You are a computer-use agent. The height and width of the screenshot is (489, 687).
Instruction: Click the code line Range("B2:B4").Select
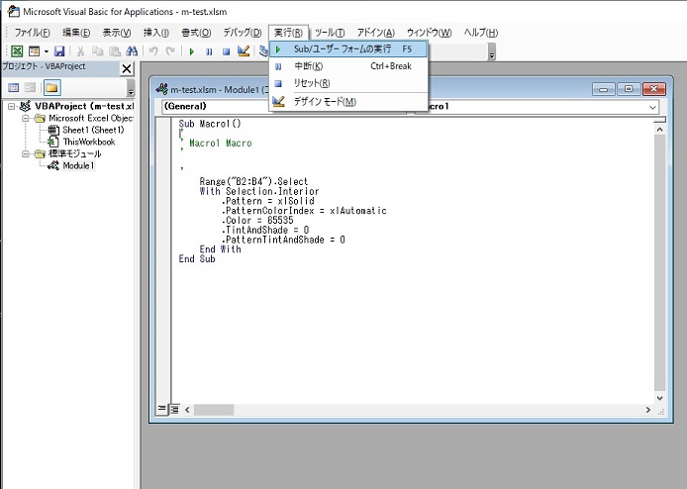pos(253,181)
